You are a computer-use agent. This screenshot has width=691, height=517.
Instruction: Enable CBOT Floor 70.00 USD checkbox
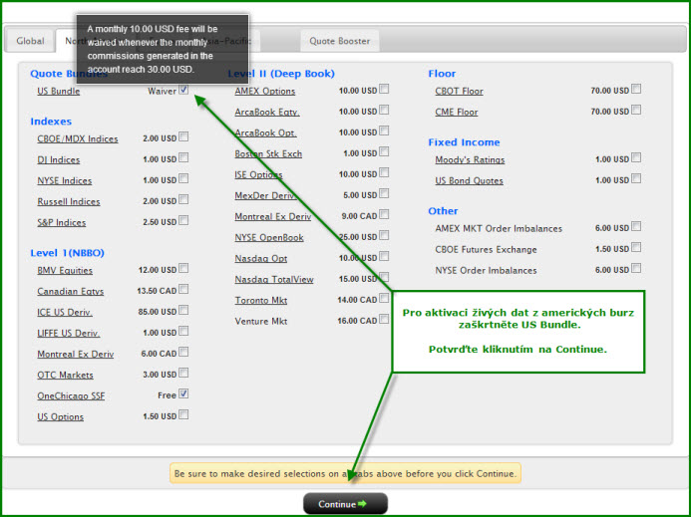636,89
